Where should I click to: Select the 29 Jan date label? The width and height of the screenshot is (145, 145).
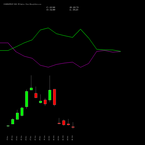(40, 138)
